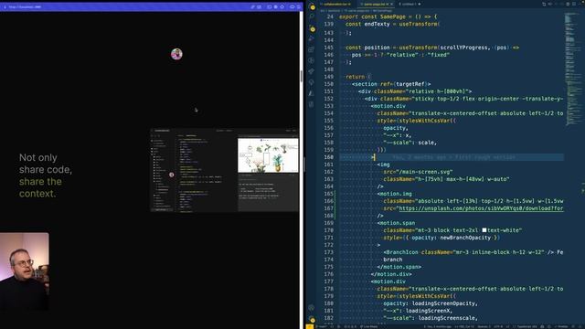Click 'const endTexty' on line 139

(x=367, y=24)
